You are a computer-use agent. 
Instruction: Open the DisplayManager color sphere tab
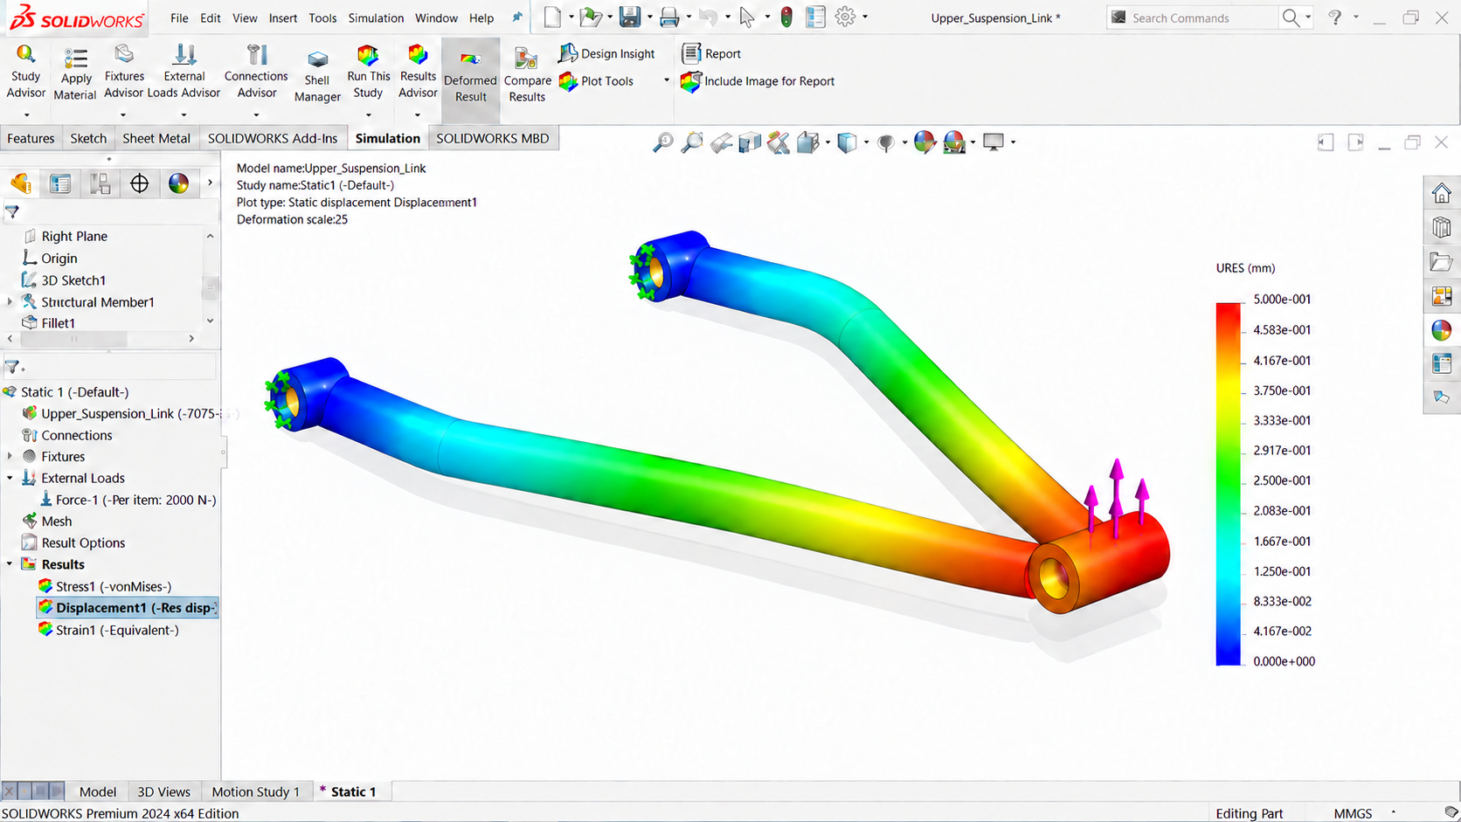(178, 183)
